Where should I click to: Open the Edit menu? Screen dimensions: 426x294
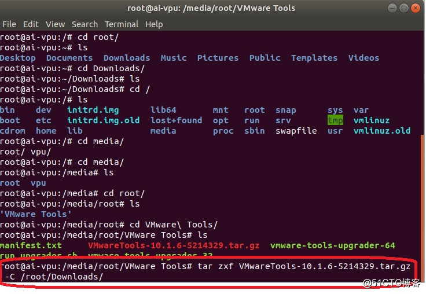pyautogui.click(x=31, y=24)
